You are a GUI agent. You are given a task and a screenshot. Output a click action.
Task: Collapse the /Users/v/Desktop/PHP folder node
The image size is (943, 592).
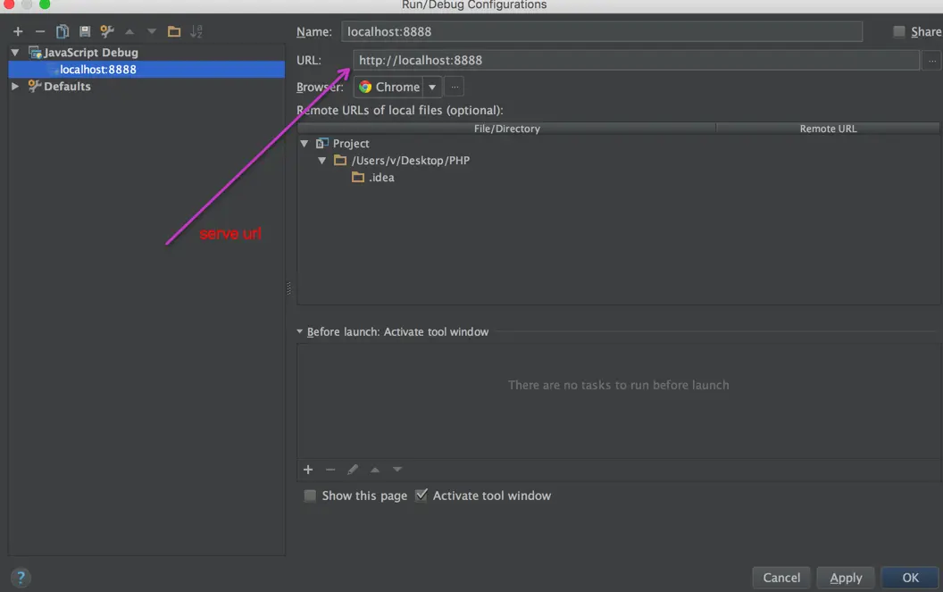coord(321,160)
